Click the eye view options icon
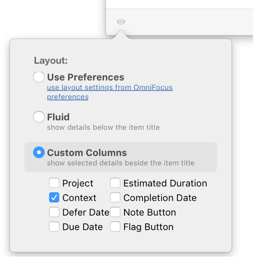 point(121,22)
